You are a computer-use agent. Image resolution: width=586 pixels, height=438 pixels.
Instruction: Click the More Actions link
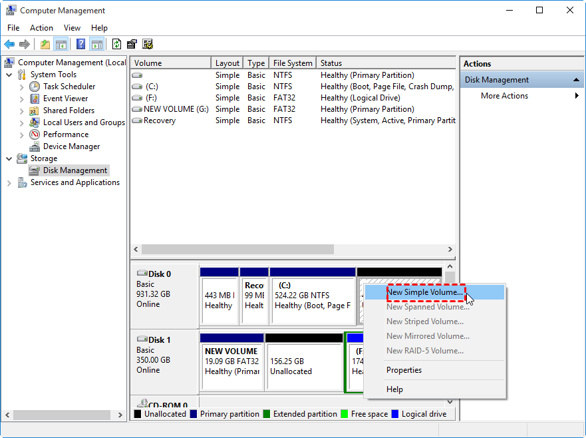click(504, 96)
